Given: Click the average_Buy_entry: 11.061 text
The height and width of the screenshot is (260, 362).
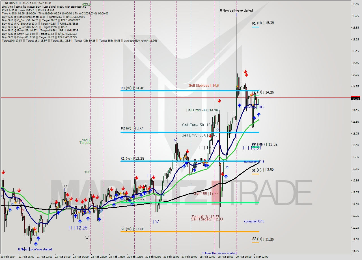Looking at the screenshot, I should point(140,41).
